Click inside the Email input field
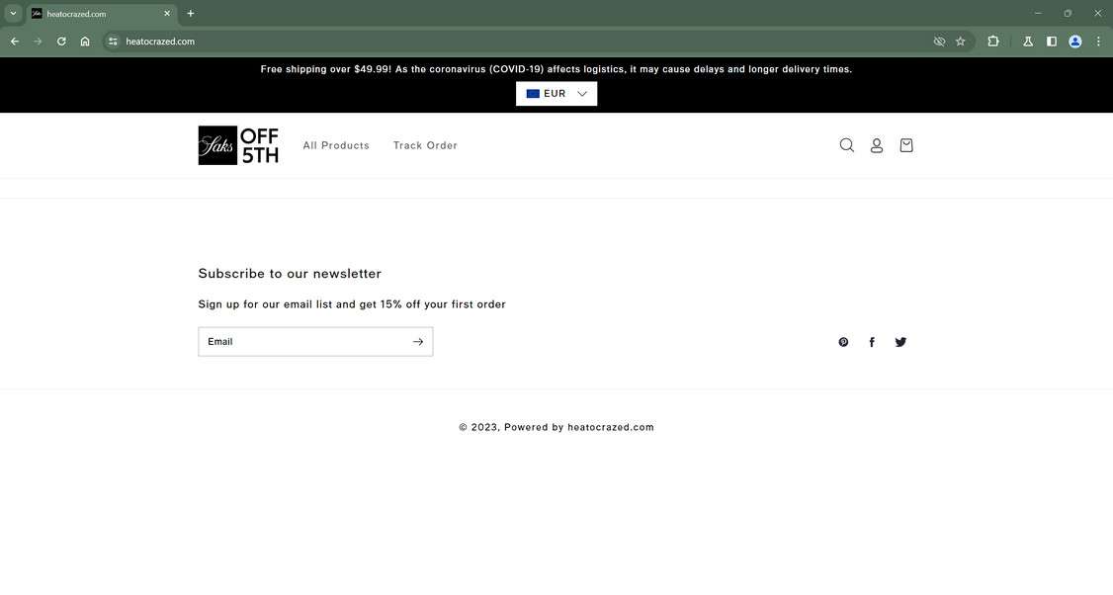The width and height of the screenshot is (1113, 595). tap(297, 341)
